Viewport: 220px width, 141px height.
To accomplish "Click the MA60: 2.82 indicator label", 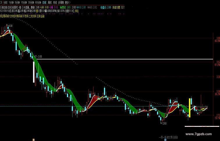I will 92,8.
